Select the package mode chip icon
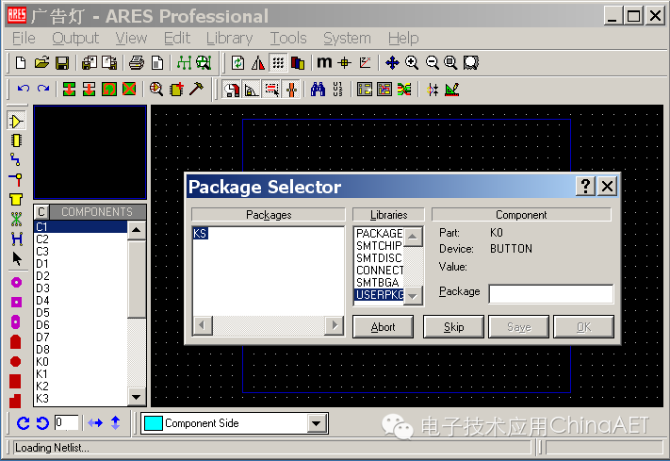Viewport: 670px width, 461px height. tap(16, 140)
